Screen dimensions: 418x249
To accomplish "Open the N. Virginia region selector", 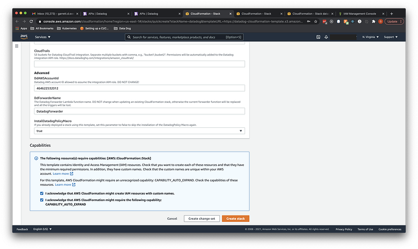I will point(370,37).
